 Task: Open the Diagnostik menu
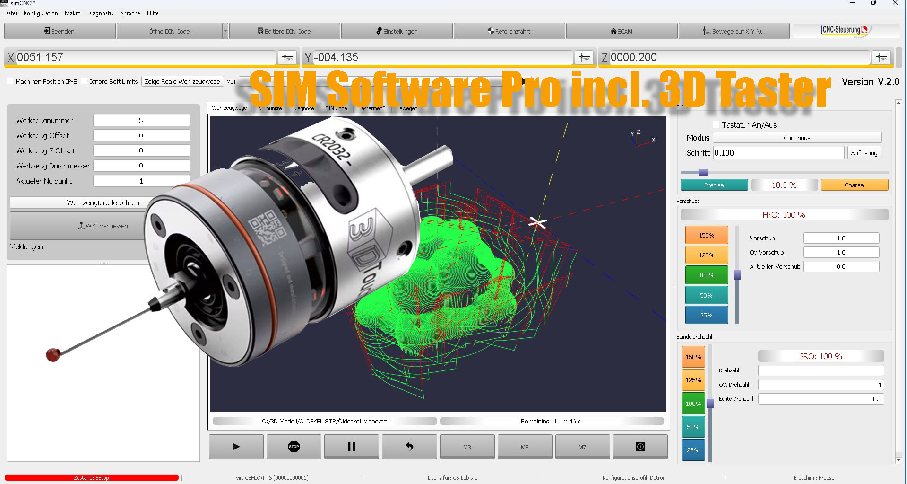click(x=100, y=13)
